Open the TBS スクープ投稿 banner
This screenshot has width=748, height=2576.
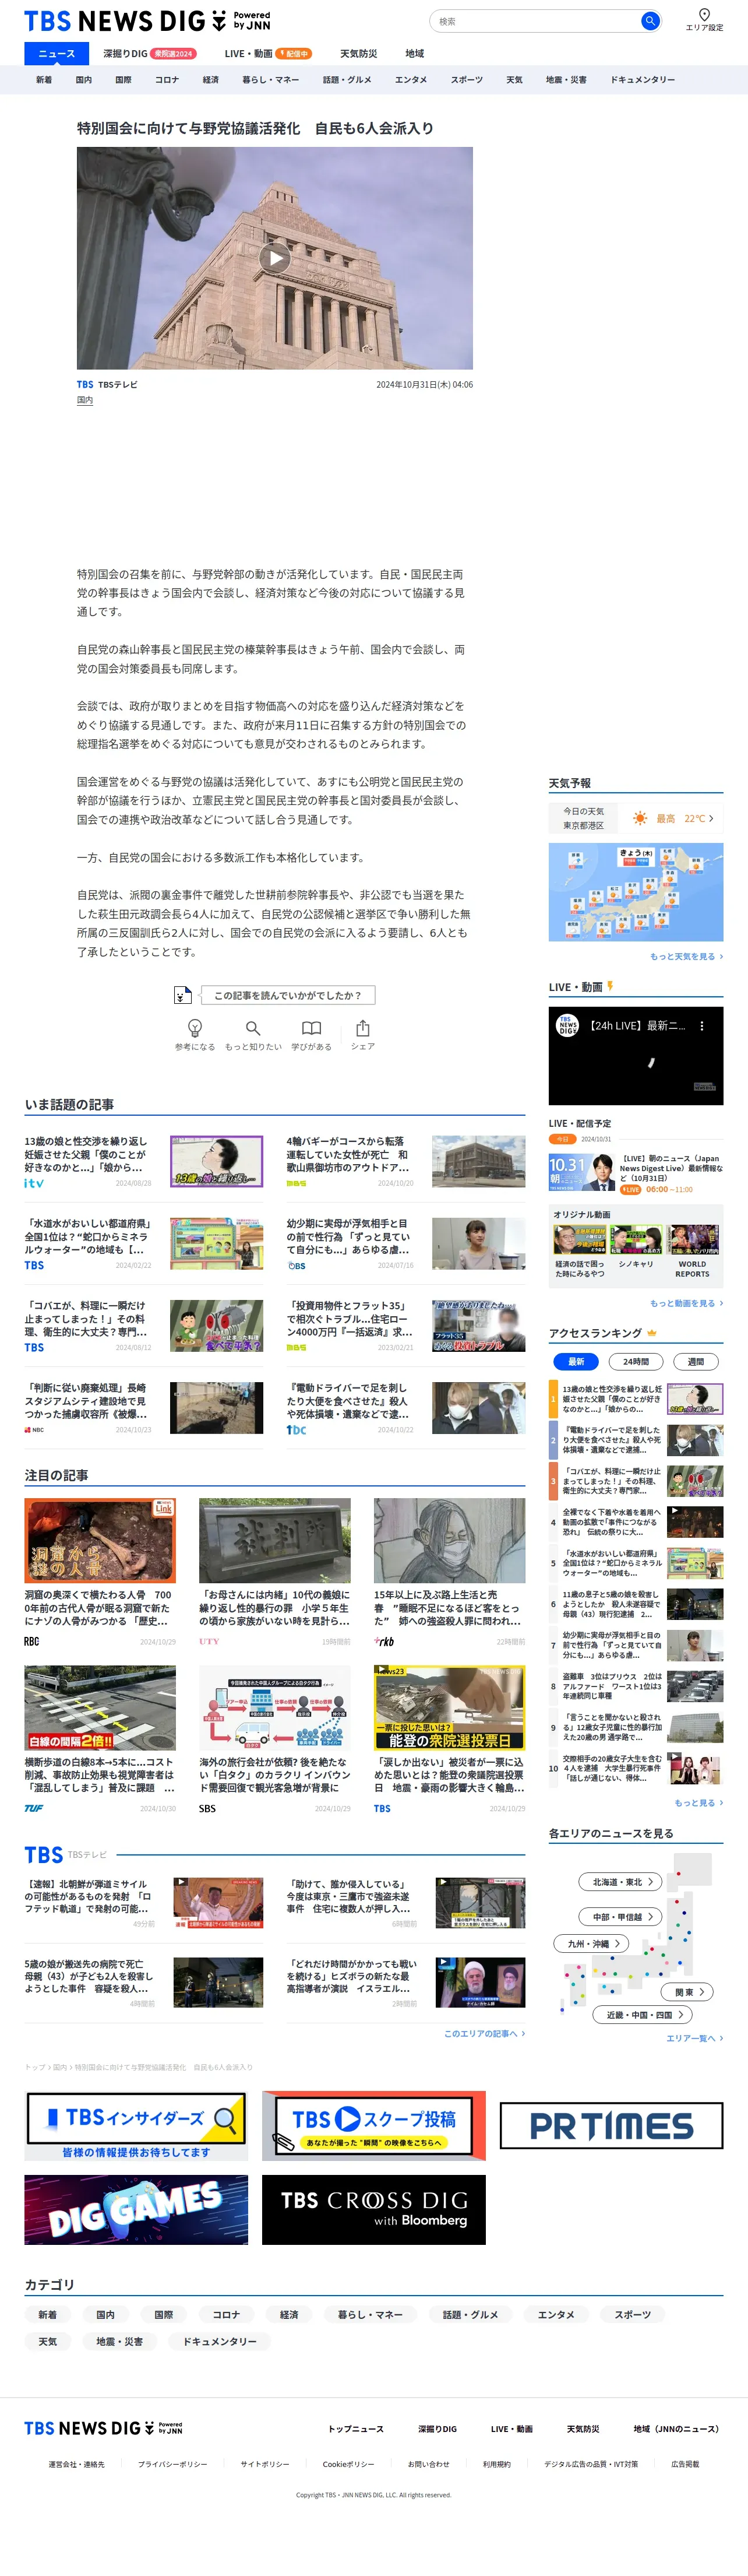pos(374,2125)
